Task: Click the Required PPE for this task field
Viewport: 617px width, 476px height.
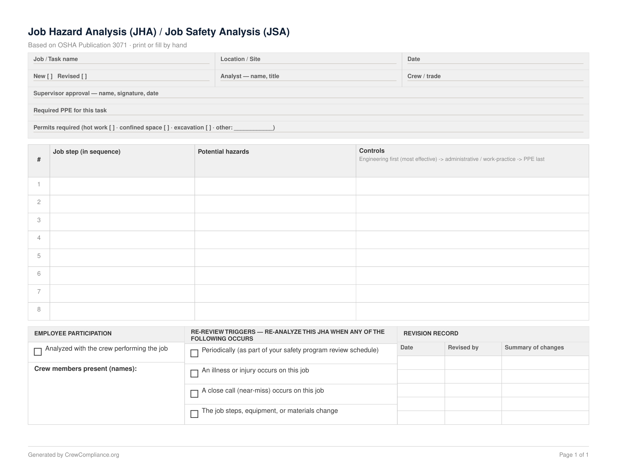Action: [308, 113]
